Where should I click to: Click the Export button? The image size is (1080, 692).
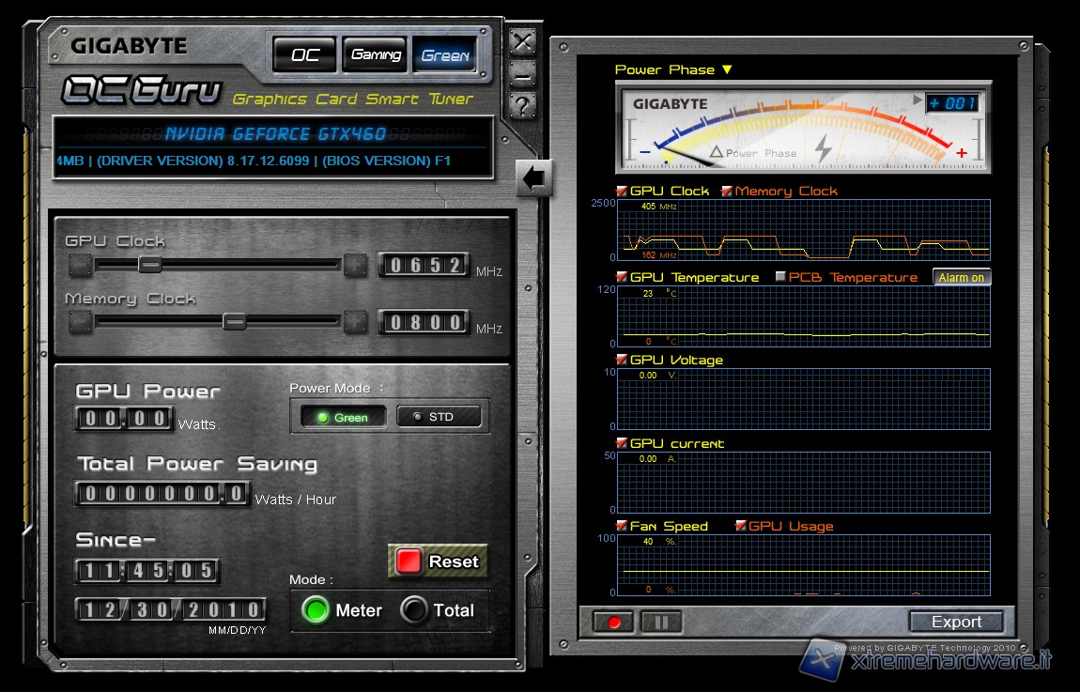956,622
